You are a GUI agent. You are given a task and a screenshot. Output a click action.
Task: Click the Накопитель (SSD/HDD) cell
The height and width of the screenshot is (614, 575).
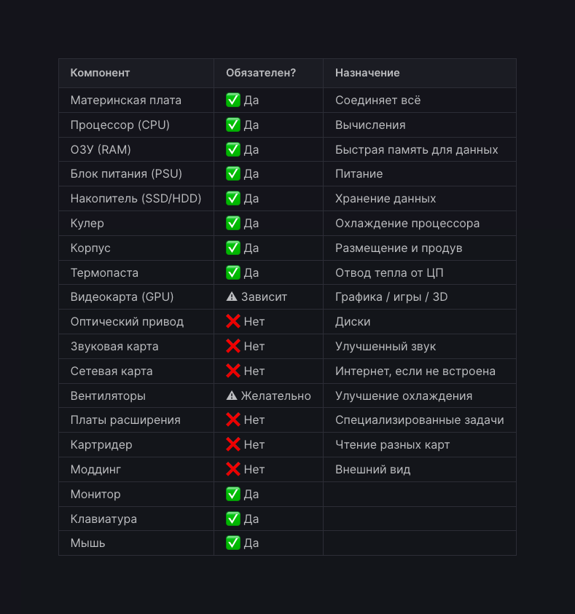(x=136, y=199)
